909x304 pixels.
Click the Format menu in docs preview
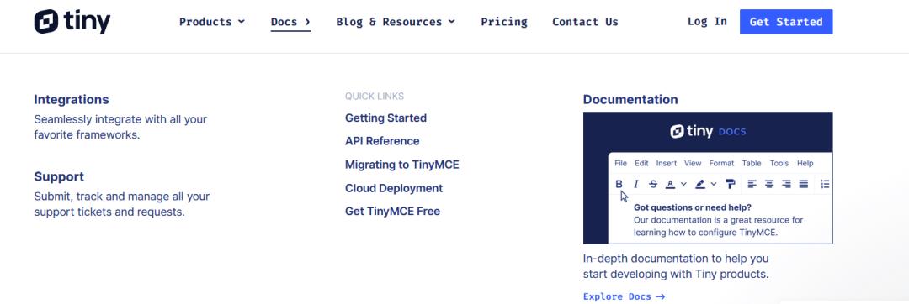tap(721, 164)
